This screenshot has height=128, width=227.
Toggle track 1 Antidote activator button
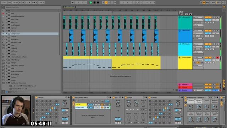(208, 17)
